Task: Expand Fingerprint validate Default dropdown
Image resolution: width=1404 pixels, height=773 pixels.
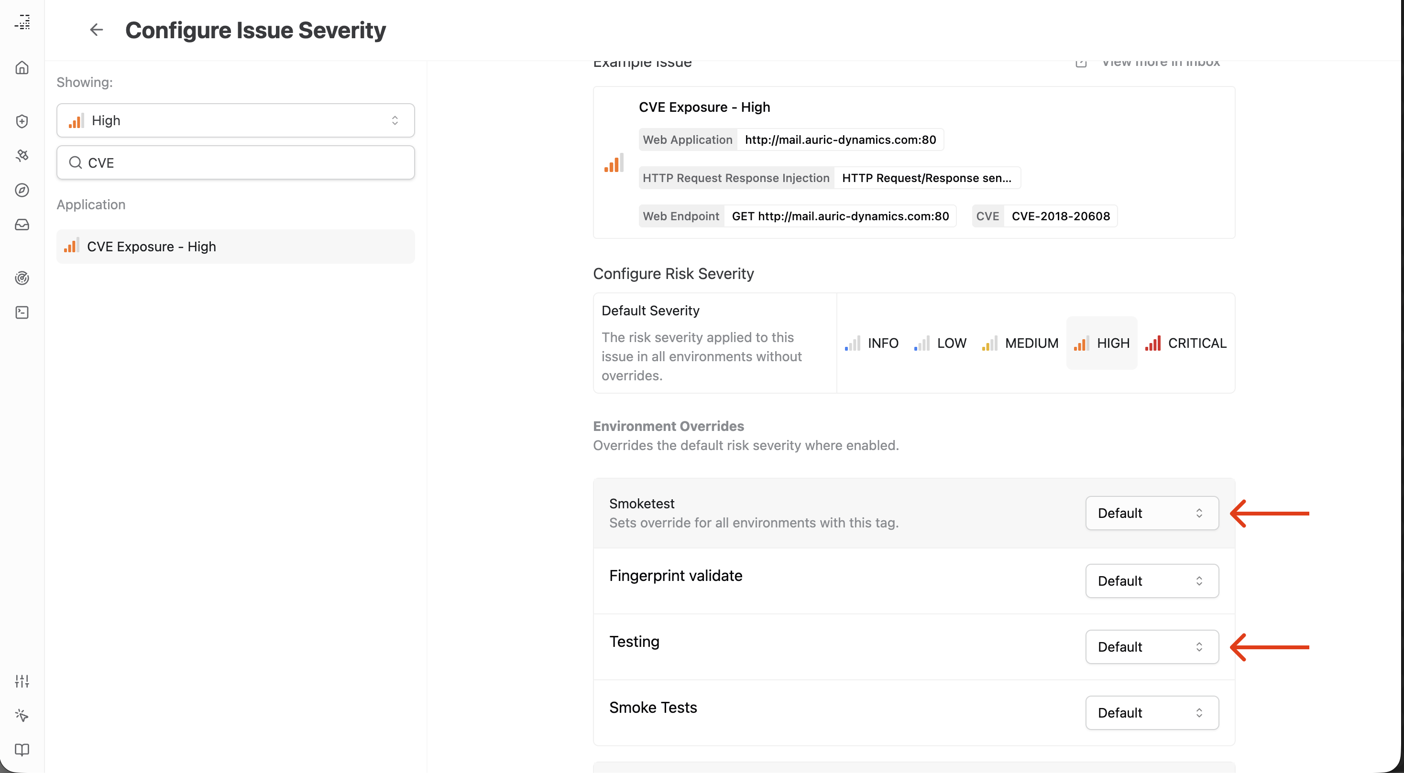Action: pos(1152,581)
